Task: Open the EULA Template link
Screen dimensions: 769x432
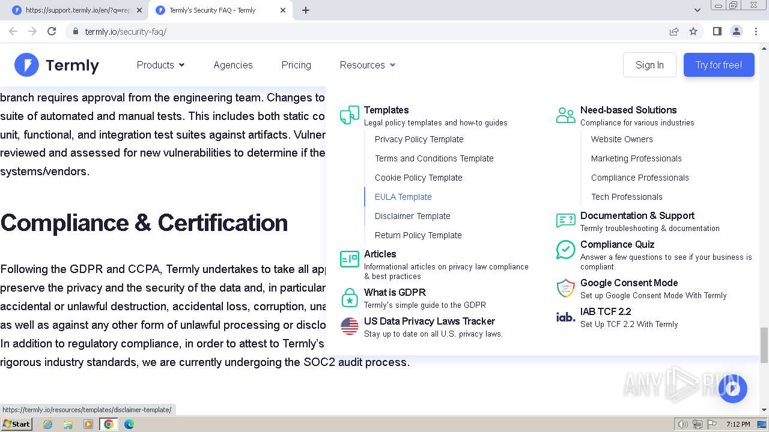Action: pyautogui.click(x=403, y=197)
